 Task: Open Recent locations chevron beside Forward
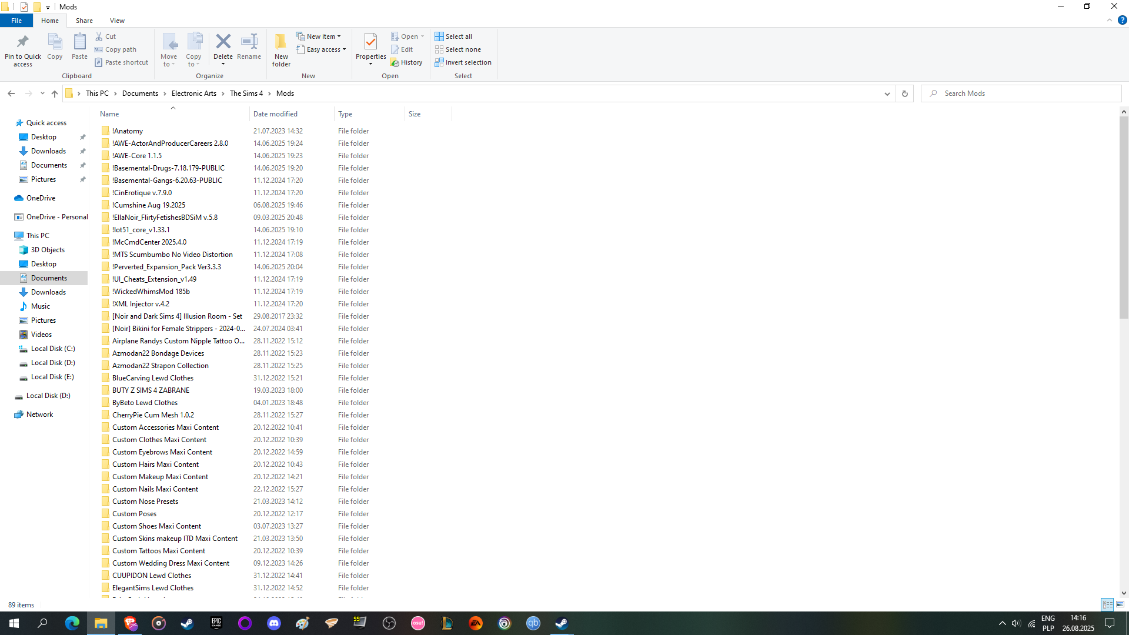pos(42,93)
